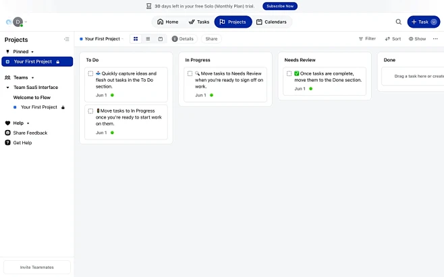Image resolution: width=444 pixels, height=277 pixels.
Task: Check the 'Quickly capture ideas' task checkbox
Action: pos(90,73)
